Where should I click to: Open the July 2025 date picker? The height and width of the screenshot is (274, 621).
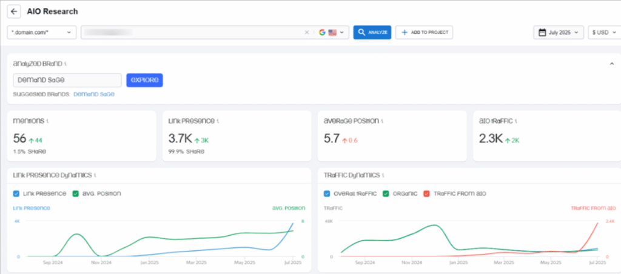click(559, 33)
